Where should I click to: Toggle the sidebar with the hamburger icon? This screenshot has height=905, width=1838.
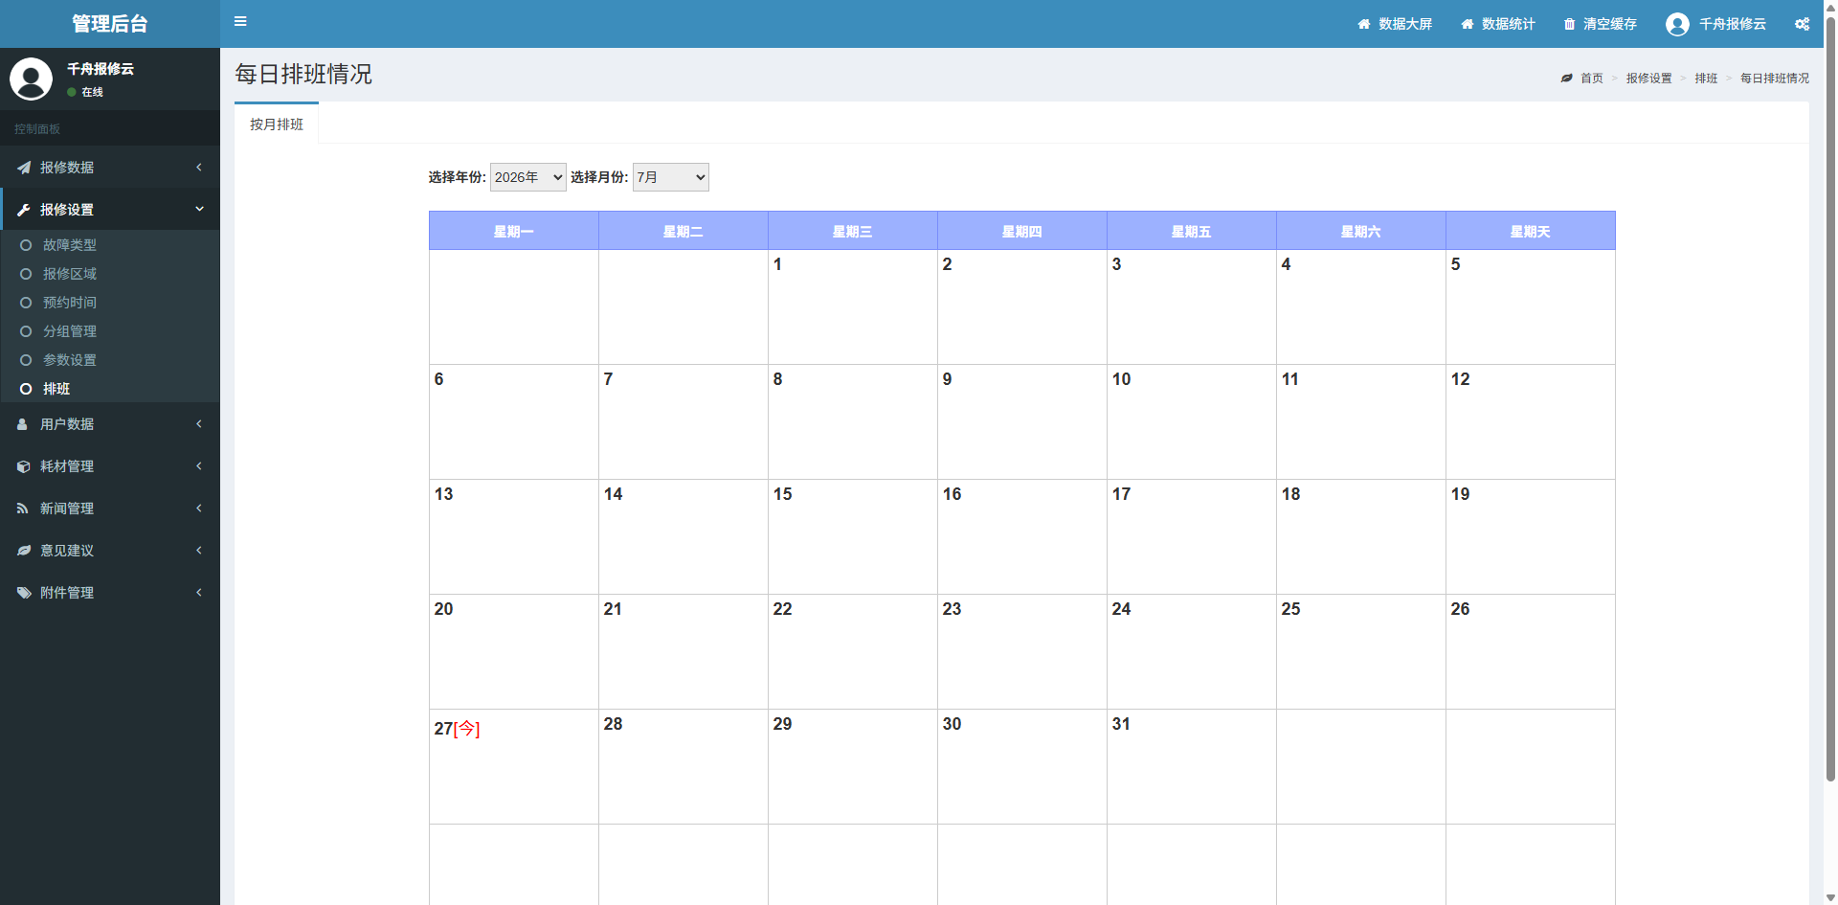pyautogui.click(x=240, y=22)
